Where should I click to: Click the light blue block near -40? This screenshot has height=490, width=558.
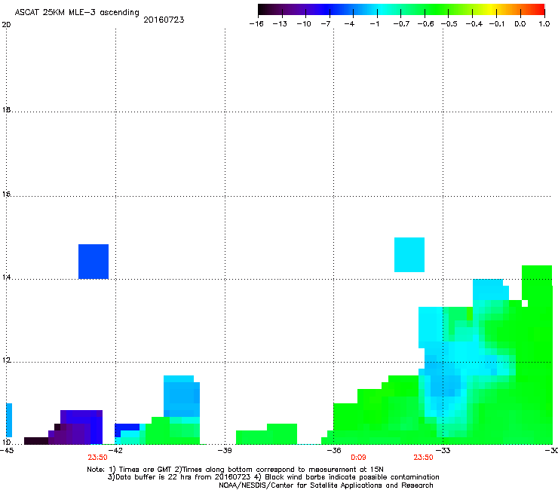tap(182, 396)
